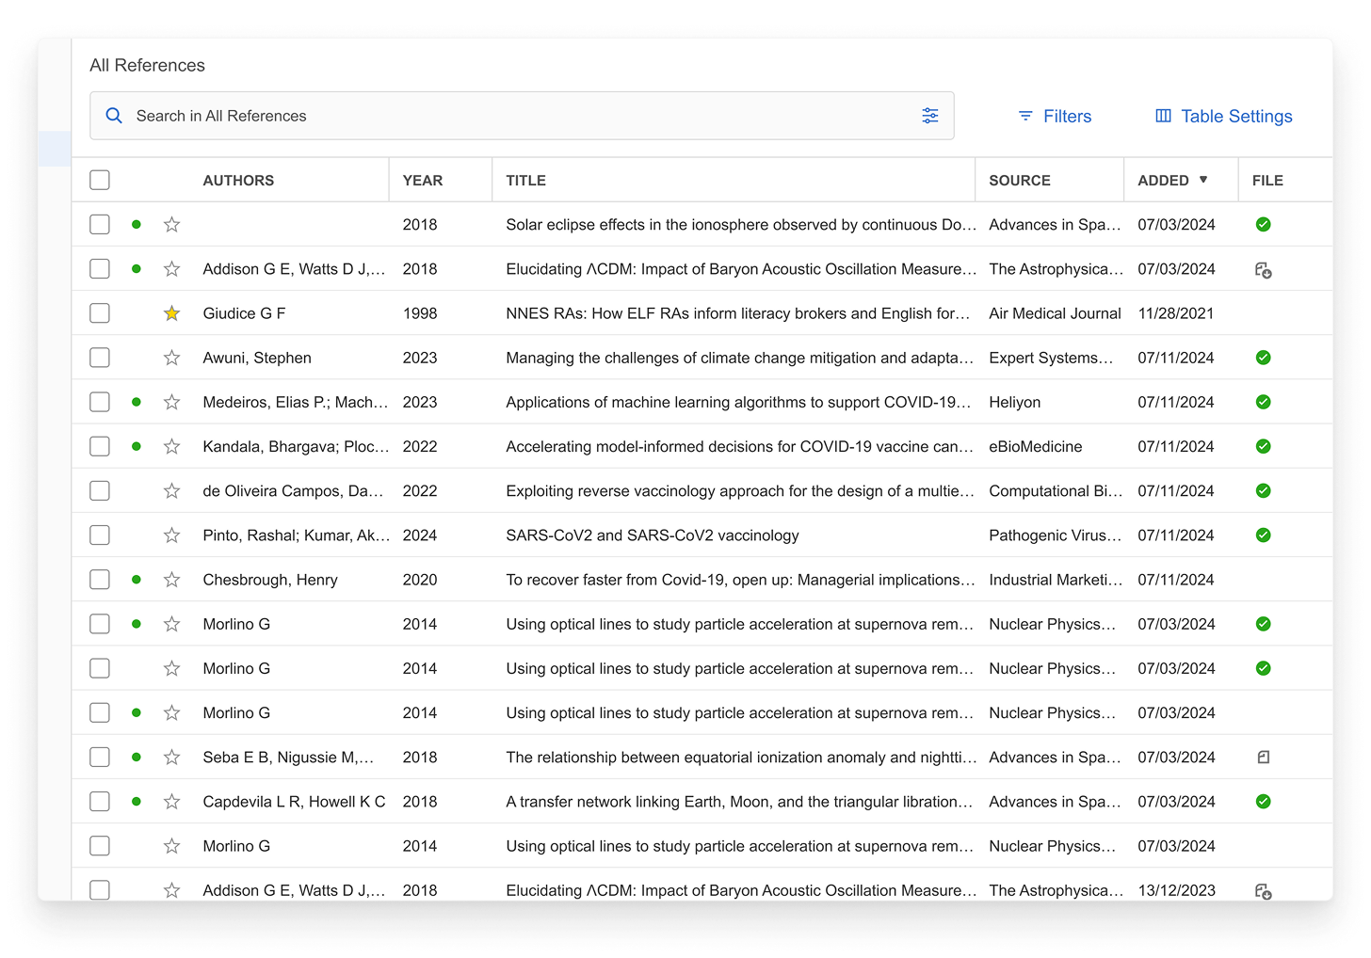Click the "eBioMedicine" source cell
Viewport: 1371px width, 958px height.
[1036, 446]
